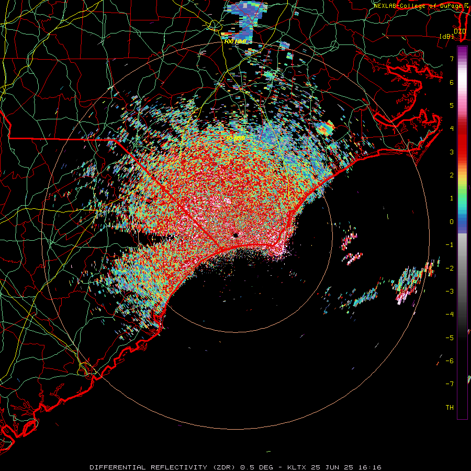Image resolution: width=471 pixels, height=471 pixels.
Task: Click the color scale label 6
Action: (x=452, y=82)
